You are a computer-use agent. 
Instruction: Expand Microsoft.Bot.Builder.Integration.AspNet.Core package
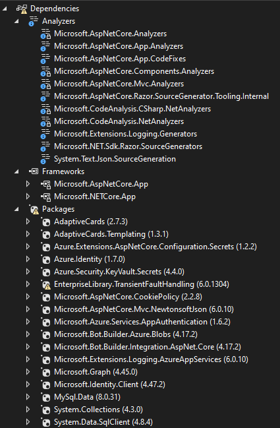(28, 347)
